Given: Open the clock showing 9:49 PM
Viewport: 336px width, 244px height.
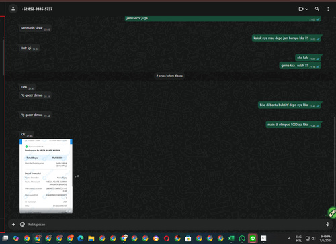Looking at the screenshot, I should pos(326,239).
